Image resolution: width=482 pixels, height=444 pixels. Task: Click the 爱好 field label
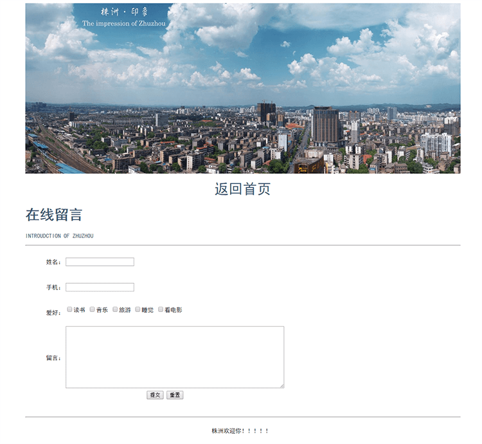(53, 313)
